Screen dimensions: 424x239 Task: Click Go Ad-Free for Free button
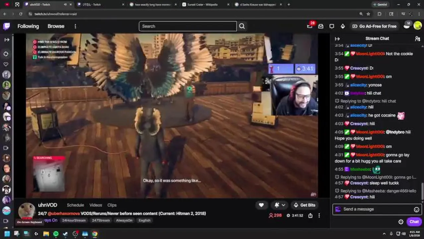click(374, 26)
